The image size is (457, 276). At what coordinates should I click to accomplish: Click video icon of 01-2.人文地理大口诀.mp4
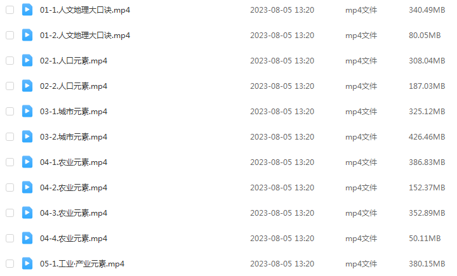point(27,36)
